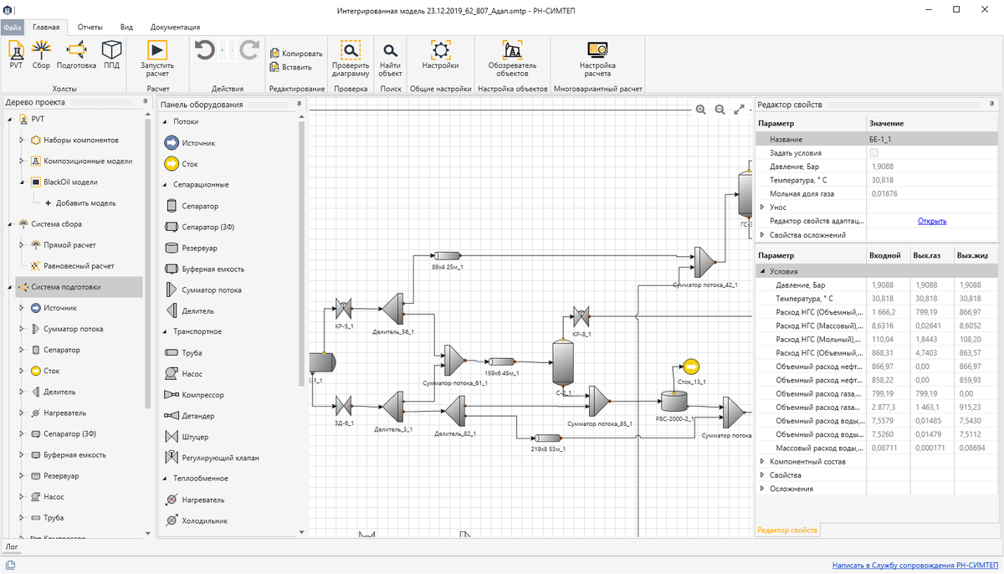Open the PVT section in ribbon
The width and height of the screenshot is (1004, 574).
16,54
